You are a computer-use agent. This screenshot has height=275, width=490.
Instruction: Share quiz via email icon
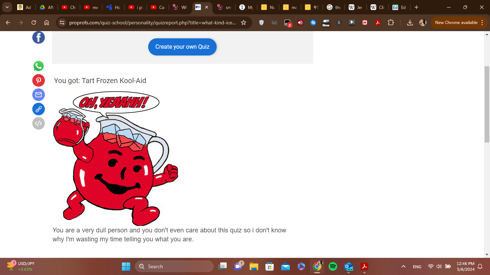click(x=38, y=95)
